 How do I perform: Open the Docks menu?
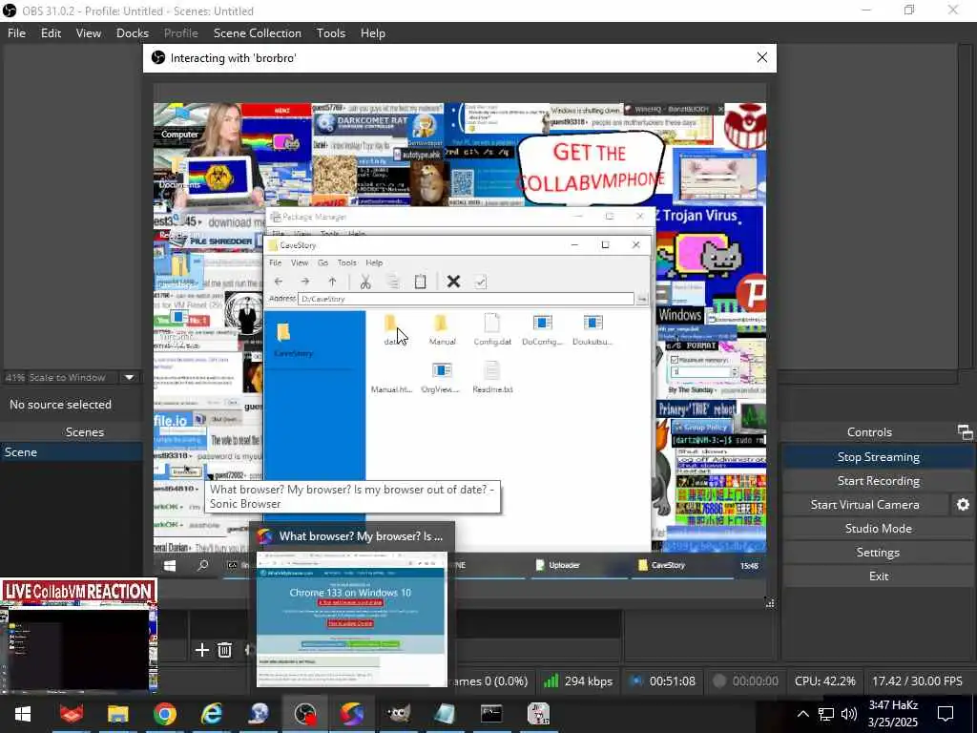tap(132, 33)
